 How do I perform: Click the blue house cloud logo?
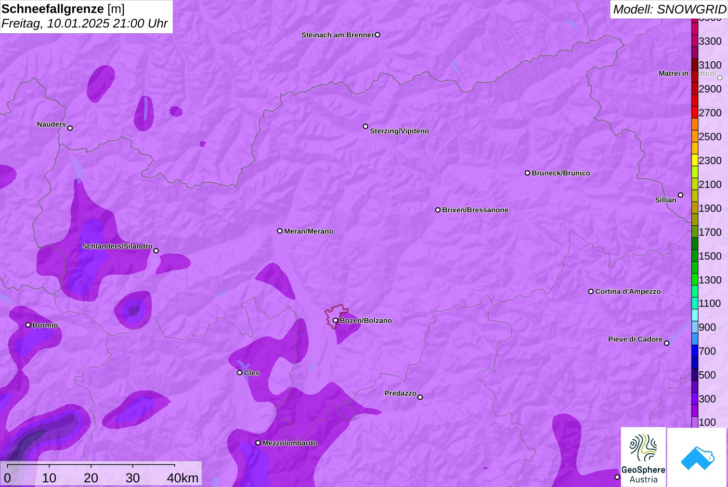point(697,457)
